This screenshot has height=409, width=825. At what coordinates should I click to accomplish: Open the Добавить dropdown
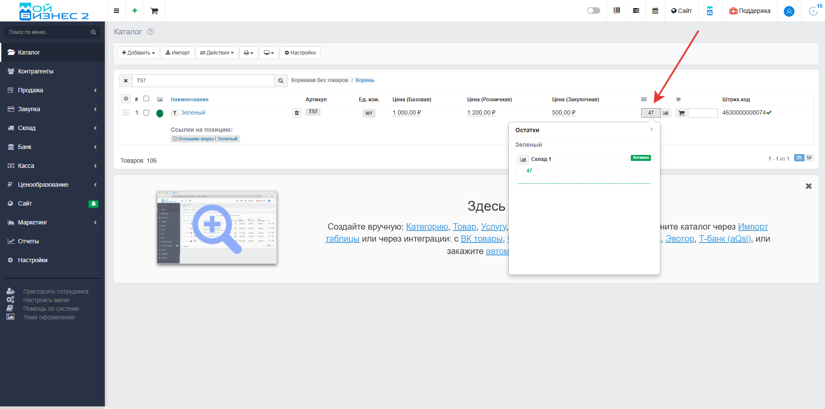tap(138, 53)
